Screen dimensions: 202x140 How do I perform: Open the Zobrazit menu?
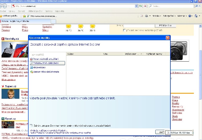(x=21, y=11)
